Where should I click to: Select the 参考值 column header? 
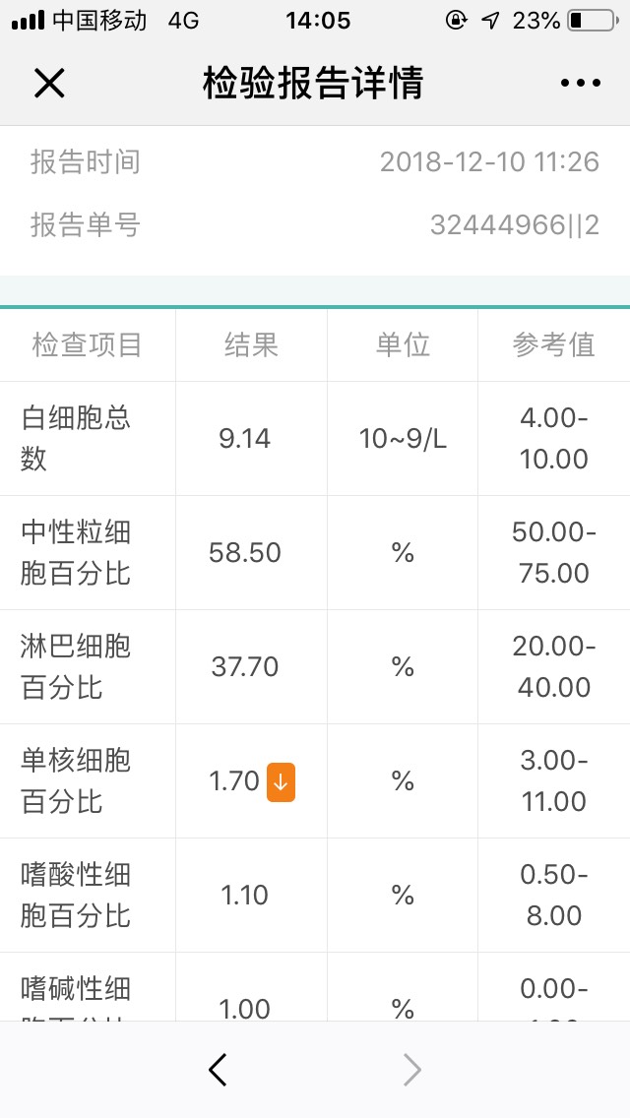point(553,345)
